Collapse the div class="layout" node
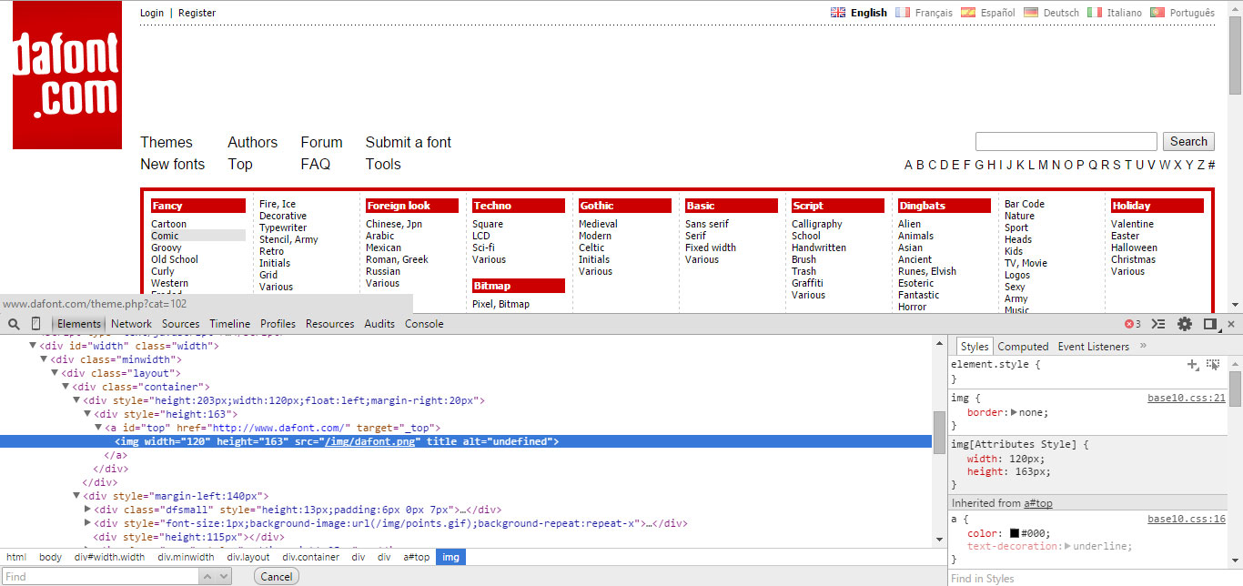The height and width of the screenshot is (586, 1243). pyautogui.click(x=55, y=373)
